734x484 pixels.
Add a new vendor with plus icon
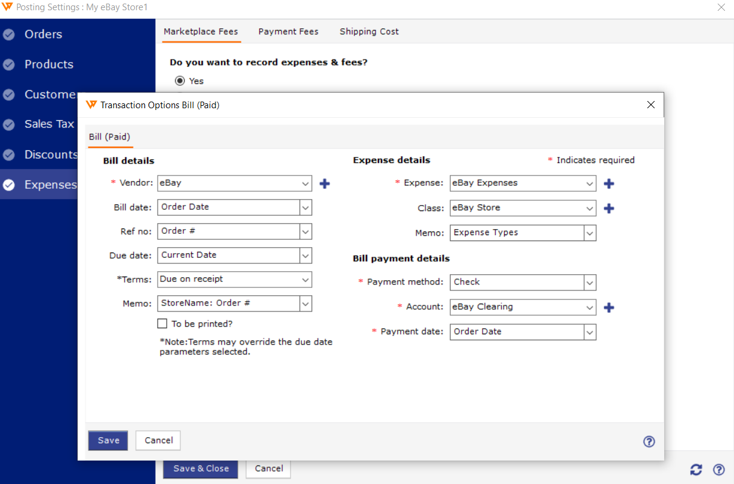(x=324, y=183)
